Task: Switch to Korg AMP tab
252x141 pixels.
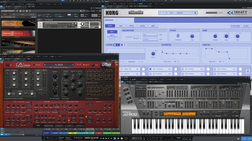Action: point(153,26)
